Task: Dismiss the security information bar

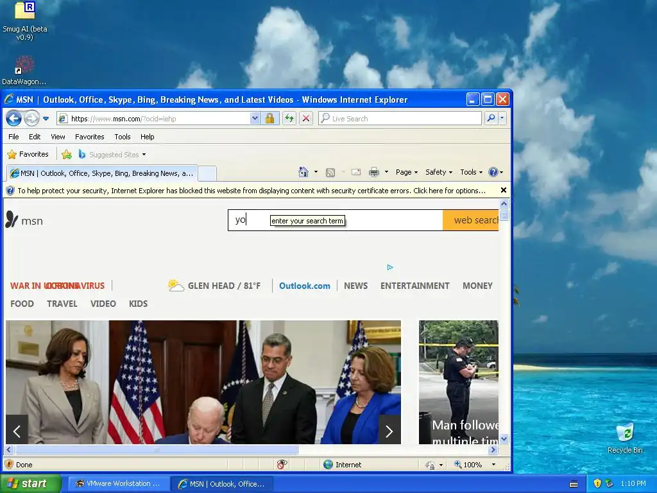Action: pyautogui.click(x=504, y=190)
